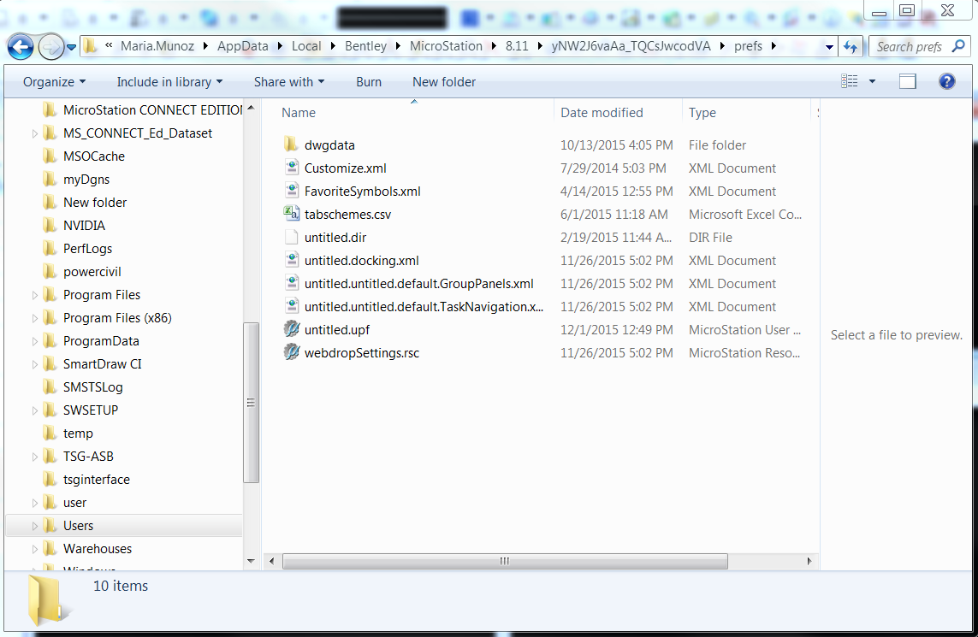Expand the MS_CONNECT_Ed_Dataset tree node
The width and height of the screenshot is (978, 637).
click(35, 133)
